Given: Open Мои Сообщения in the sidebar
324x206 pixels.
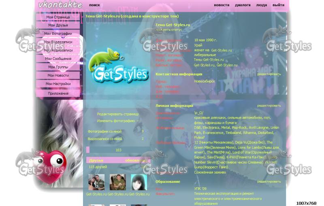Looking at the screenshot, I should [58, 59].
